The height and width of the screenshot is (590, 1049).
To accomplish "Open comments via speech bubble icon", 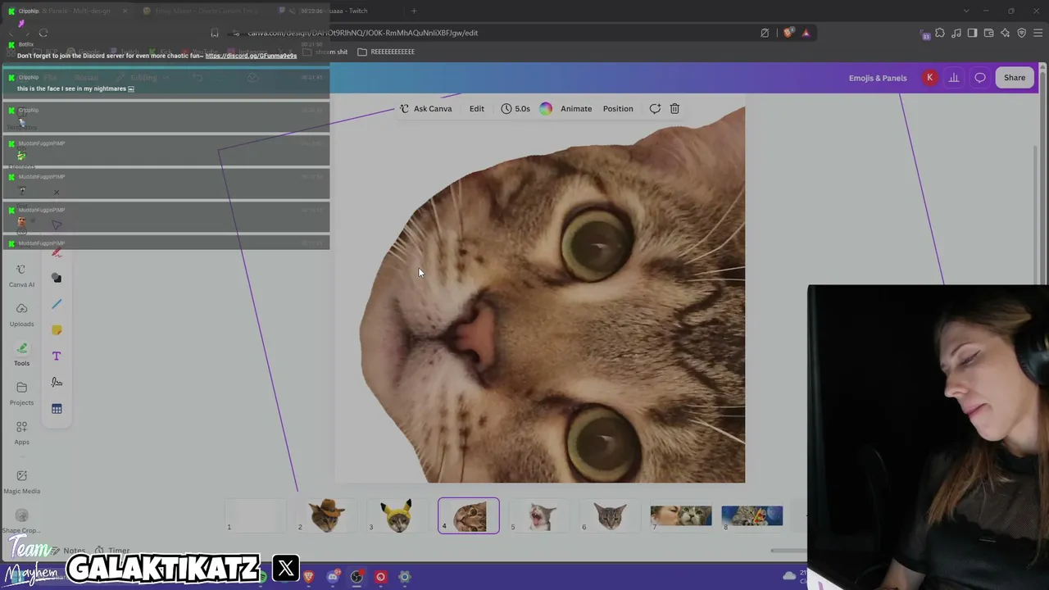I will coord(980,78).
